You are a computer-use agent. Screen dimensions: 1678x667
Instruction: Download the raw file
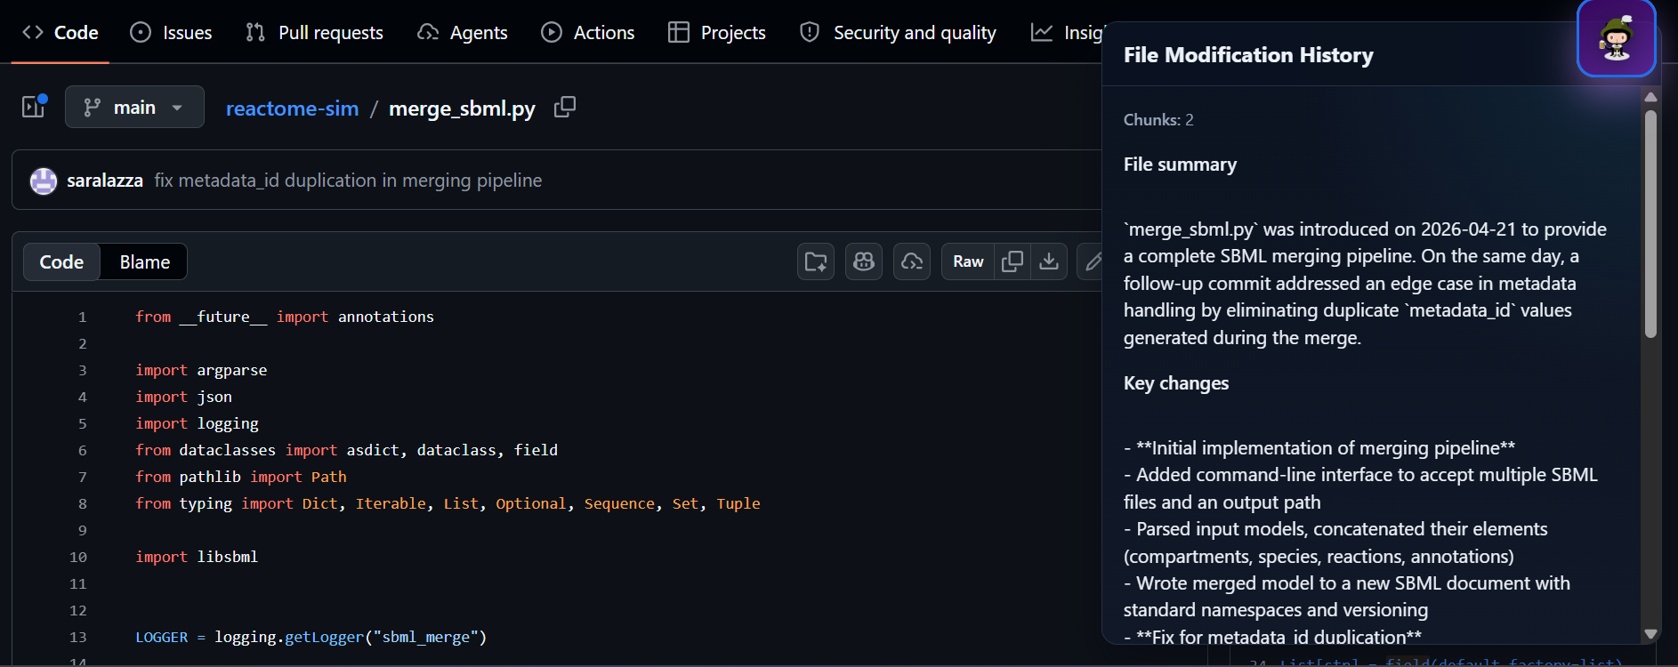pyautogui.click(x=1049, y=261)
